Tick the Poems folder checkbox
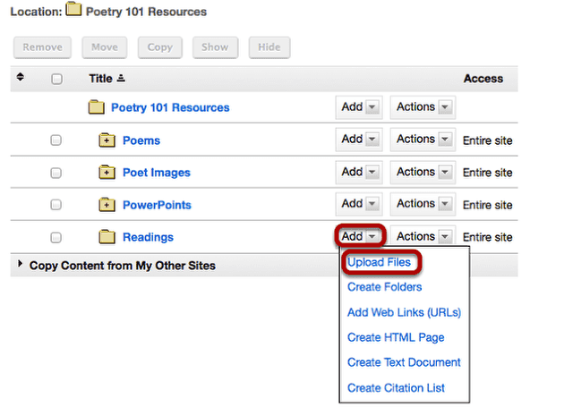This screenshot has width=573, height=407. point(56,140)
